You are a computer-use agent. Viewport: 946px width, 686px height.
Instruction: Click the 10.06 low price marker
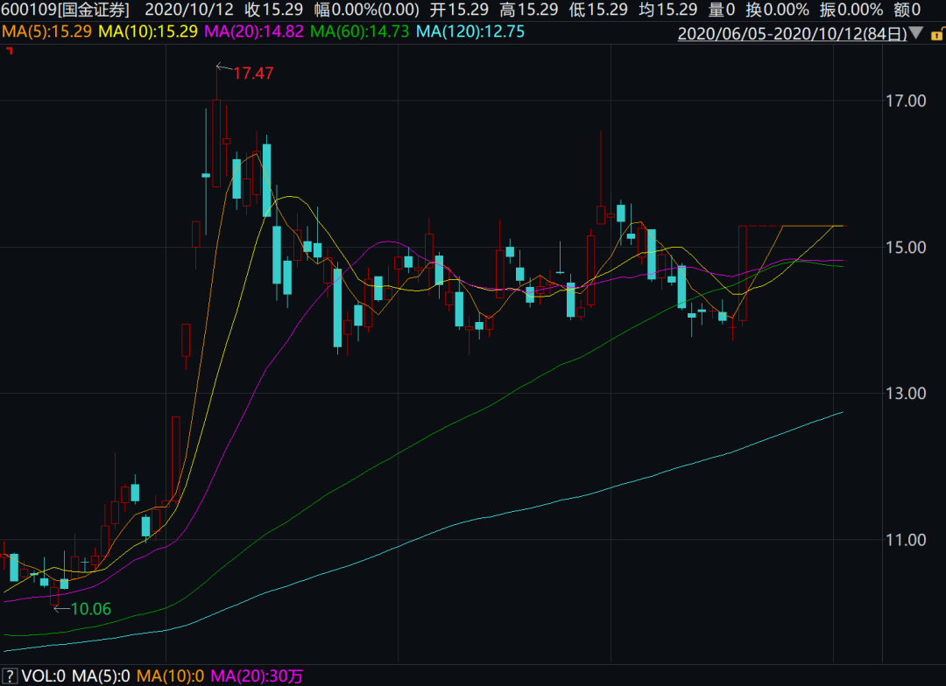[x=90, y=609]
